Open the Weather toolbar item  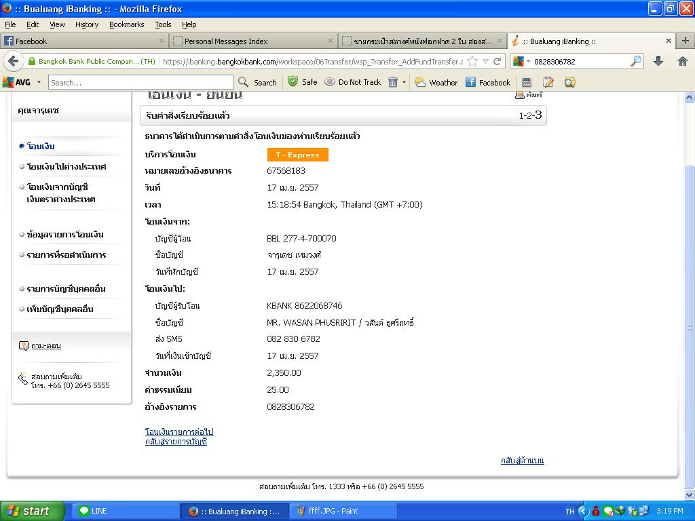coord(436,82)
